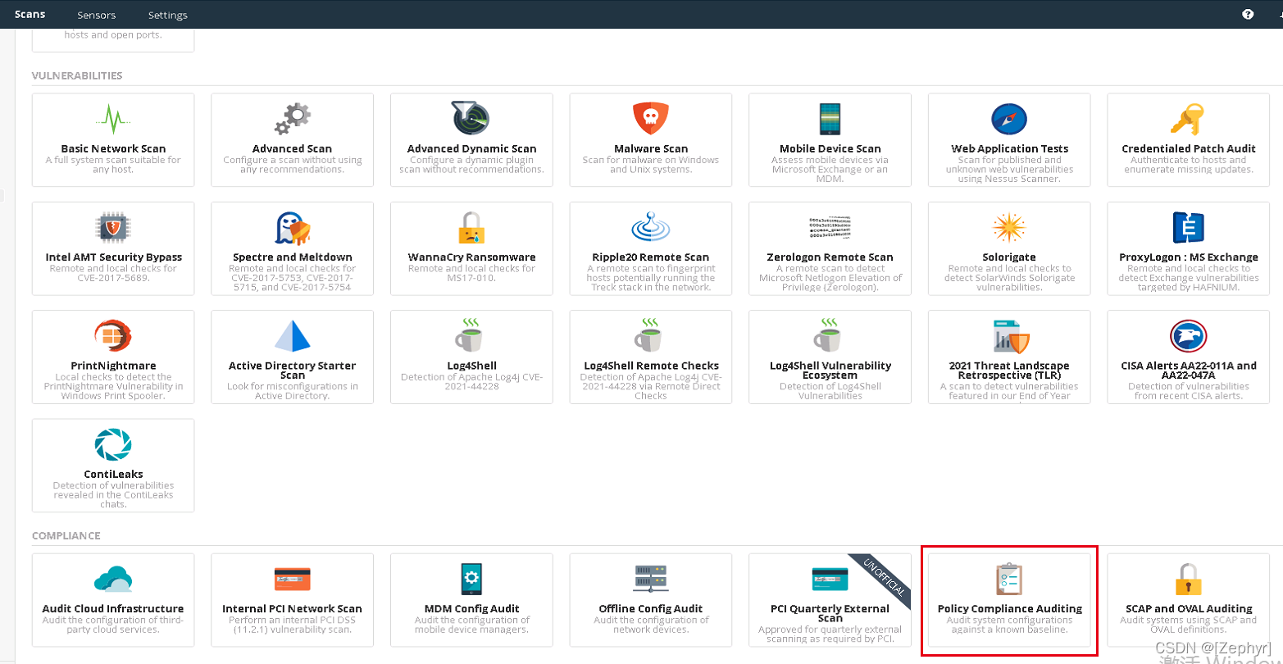Viewport: 1283px width, 664px height.
Task: Select the Policy Compliance Auditing clipboard icon
Action: click(x=1009, y=579)
